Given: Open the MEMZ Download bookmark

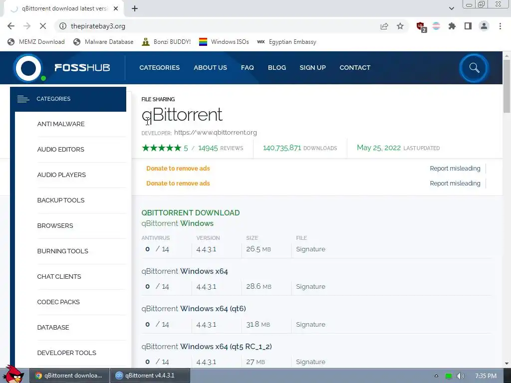Looking at the screenshot, I should (x=36, y=42).
